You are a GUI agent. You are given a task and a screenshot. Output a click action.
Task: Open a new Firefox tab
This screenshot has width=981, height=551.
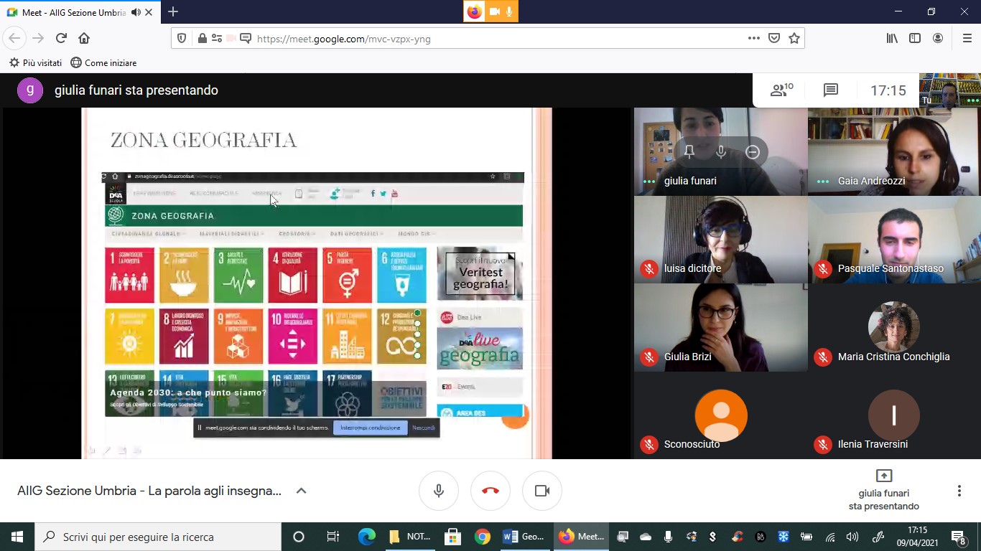click(x=173, y=11)
